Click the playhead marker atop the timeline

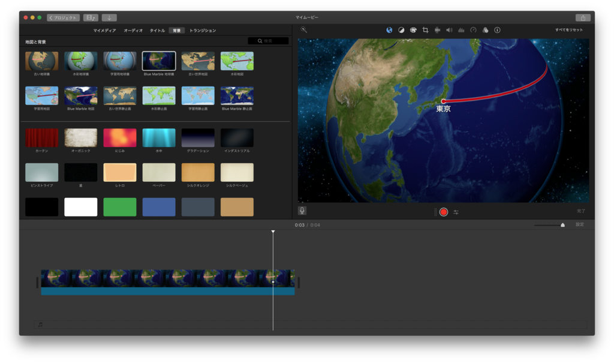(273, 232)
